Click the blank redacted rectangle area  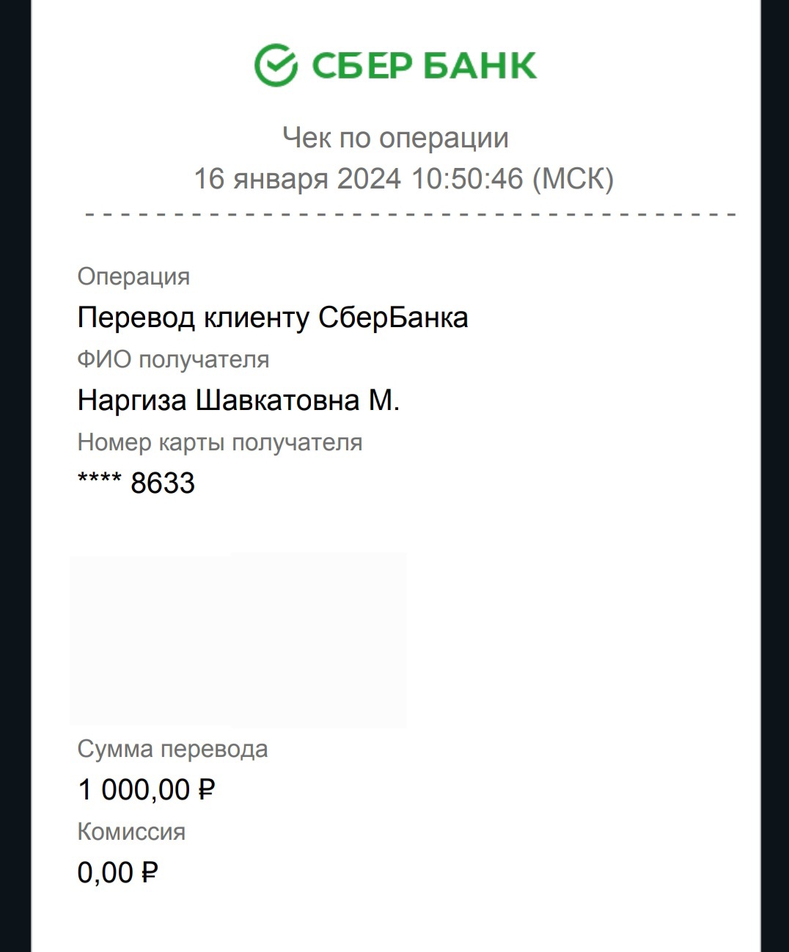point(238,640)
